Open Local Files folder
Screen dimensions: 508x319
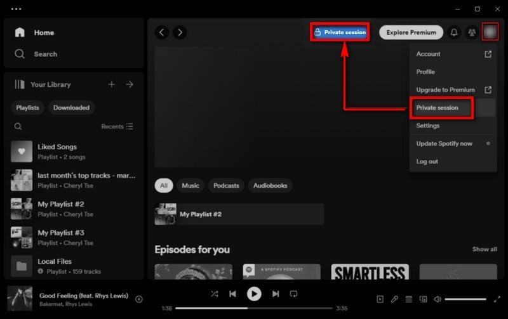coord(74,266)
